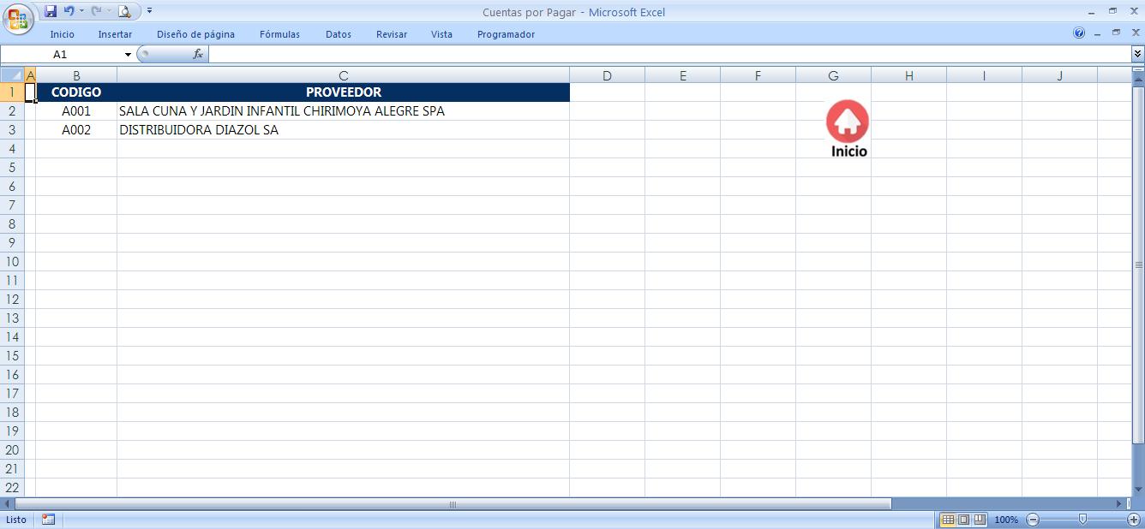Screen dimensions: 1145x529
Task: Click the horizontal scrollbar left arrow
Action: [8, 504]
